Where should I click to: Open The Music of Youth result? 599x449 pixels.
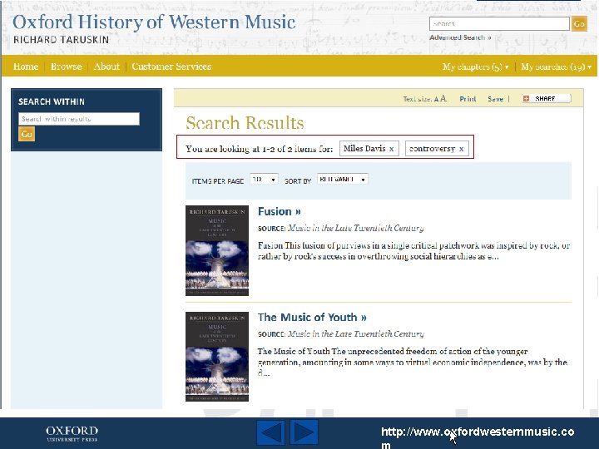(x=312, y=318)
